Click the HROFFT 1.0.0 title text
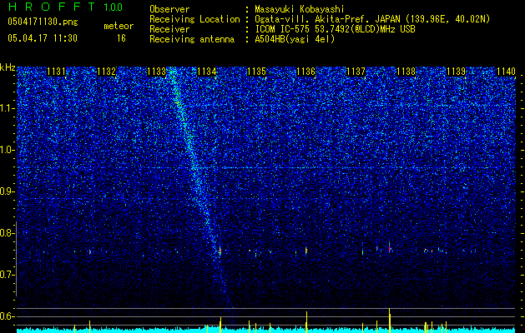 [x=66, y=7]
